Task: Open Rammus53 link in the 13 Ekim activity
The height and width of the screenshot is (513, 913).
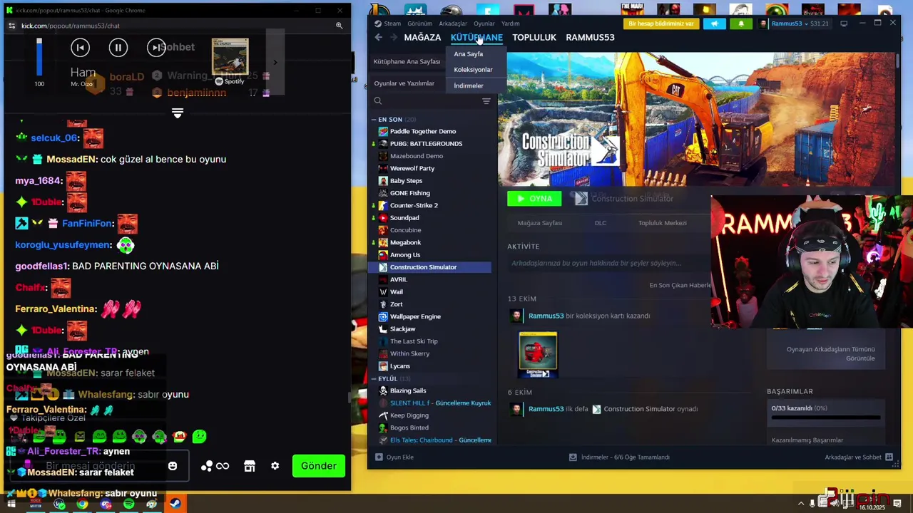Action: [x=546, y=316]
